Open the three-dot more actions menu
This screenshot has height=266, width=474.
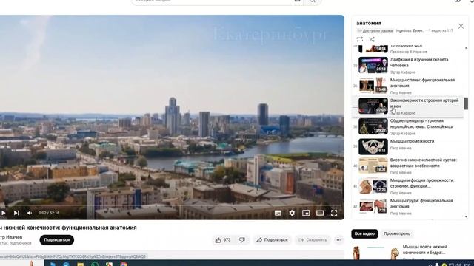339,240
